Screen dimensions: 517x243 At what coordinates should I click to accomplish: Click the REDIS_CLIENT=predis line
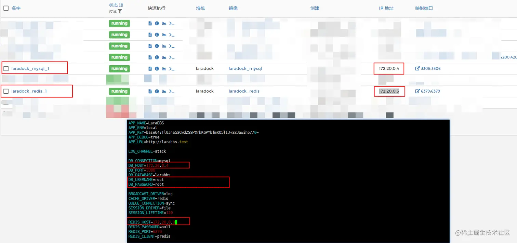pyautogui.click(x=149, y=237)
